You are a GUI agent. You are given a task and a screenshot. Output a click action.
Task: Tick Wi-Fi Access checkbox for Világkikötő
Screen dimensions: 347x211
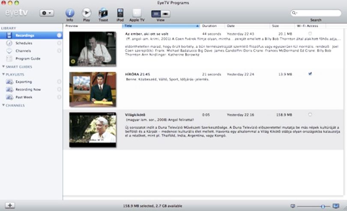[310, 114]
